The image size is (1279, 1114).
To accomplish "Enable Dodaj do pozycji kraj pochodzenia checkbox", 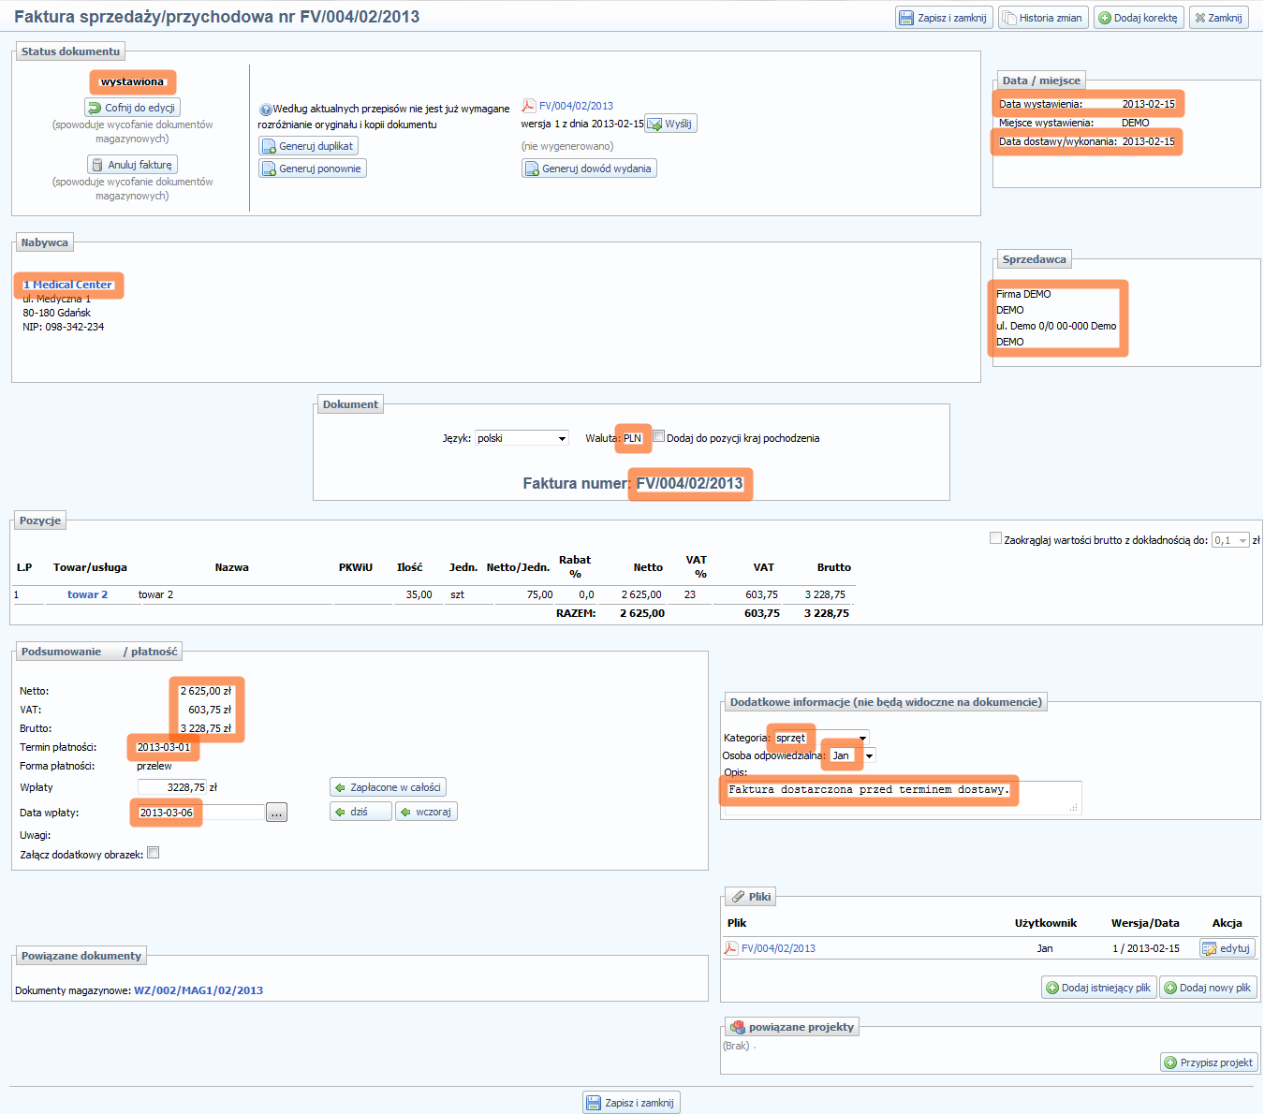I will click(659, 436).
